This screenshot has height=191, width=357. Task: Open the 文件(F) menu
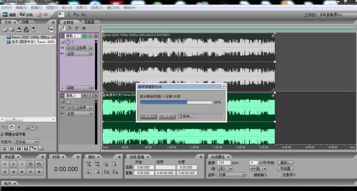(6, 8)
